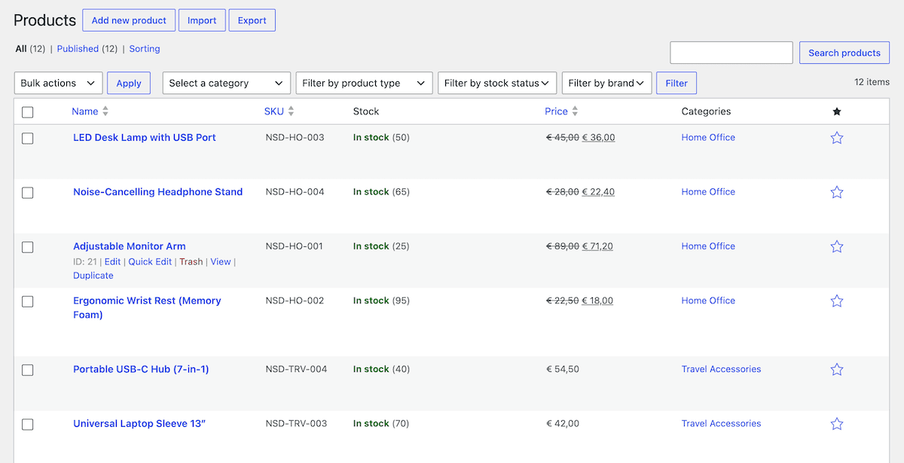Open Noise-Cancelling Headphone Stand product
Screen dimensions: 904x463
[158, 192]
